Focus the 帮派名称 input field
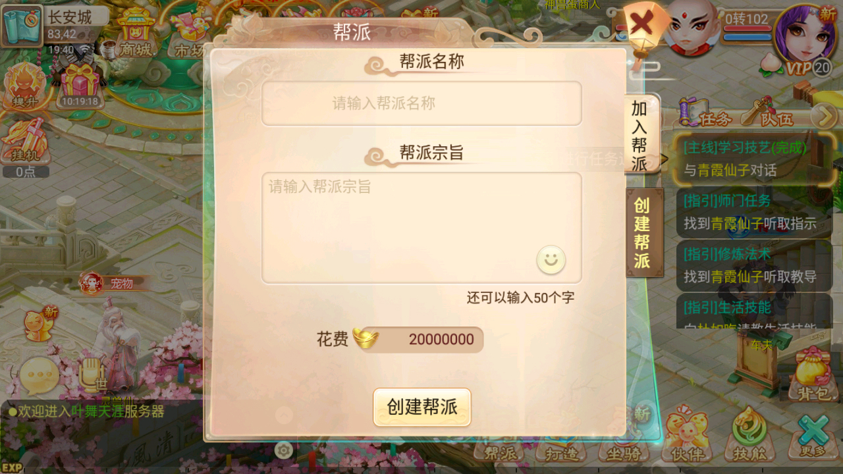Image resolution: width=843 pixels, height=474 pixels. [421, 103]
